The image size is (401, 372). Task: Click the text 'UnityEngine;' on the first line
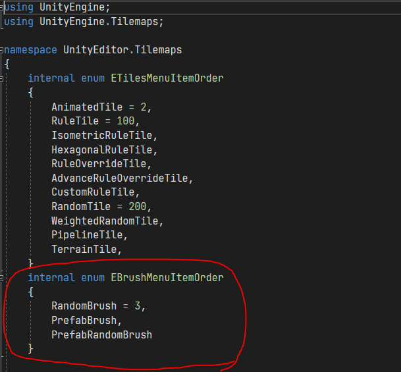coord(74,7)
